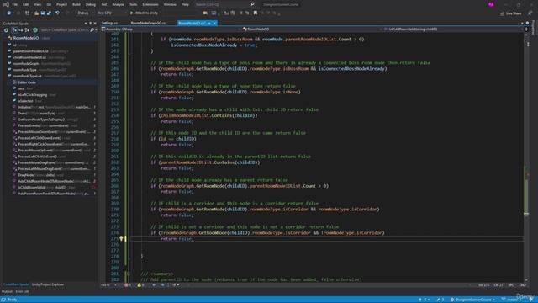Close the CodeMaid Spade panel
This screenshot has height=303, width=538.
click(95, 24)
